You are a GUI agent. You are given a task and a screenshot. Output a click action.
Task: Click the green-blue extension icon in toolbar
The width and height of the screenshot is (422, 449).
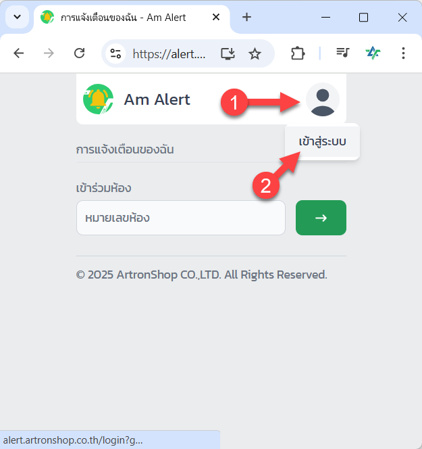pyautogui.click(x=373, y=53)
